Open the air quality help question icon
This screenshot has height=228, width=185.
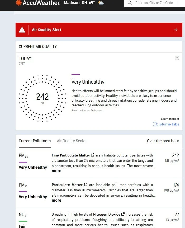pyautogui.click(x=177, y=58)
